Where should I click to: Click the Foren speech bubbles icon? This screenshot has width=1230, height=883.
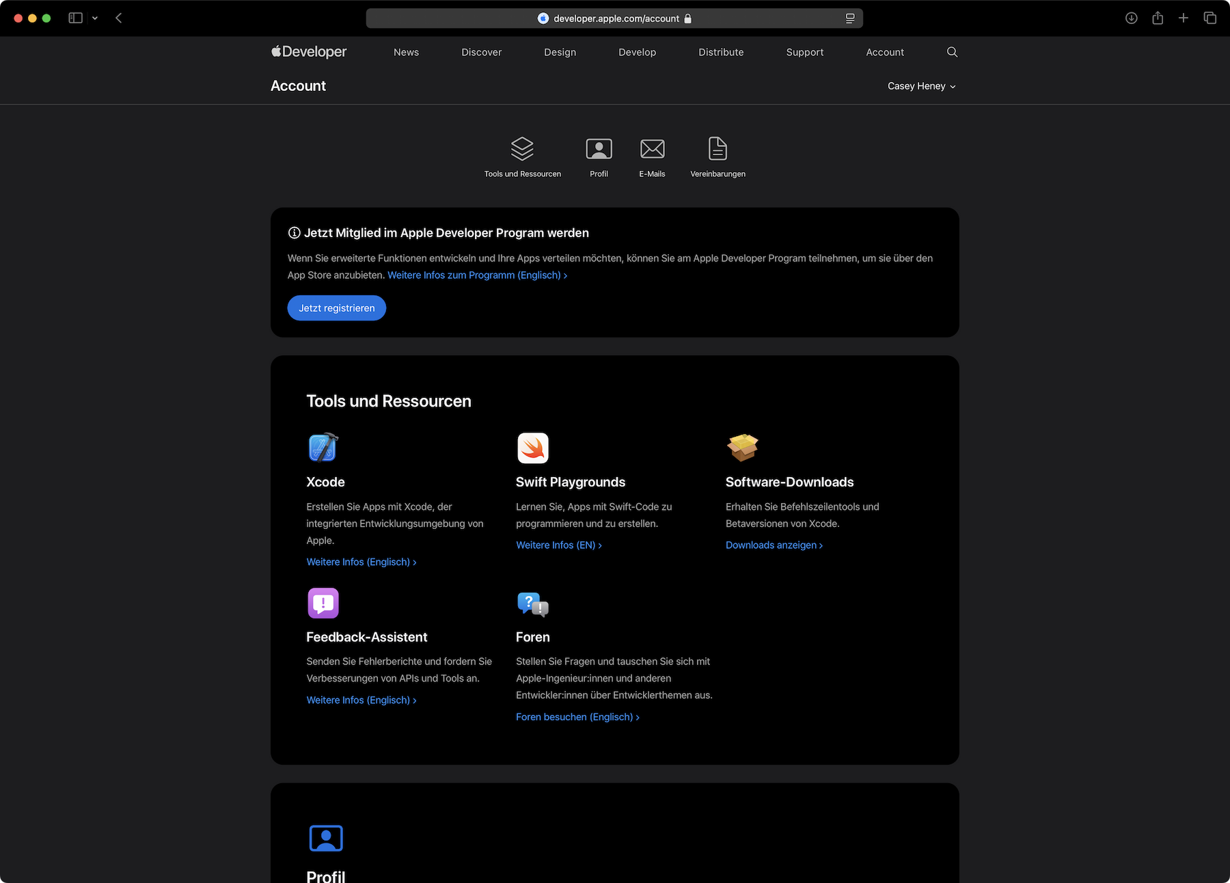[533, 604]
